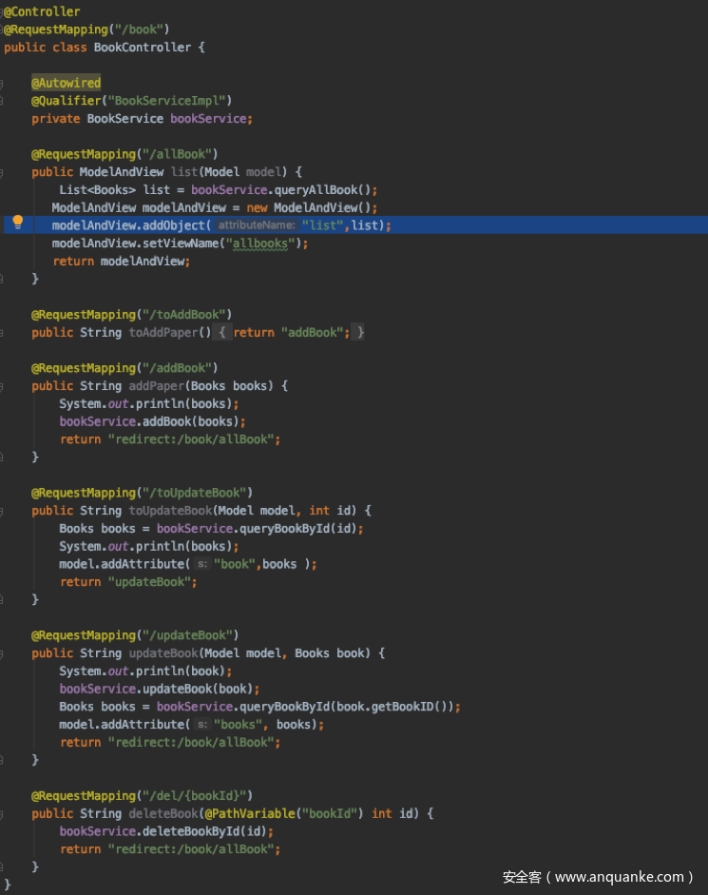Screen dimensions: 708x895
Task: Collapse the addPaper method using gutter marker
Action: click(x=3, y=386)
